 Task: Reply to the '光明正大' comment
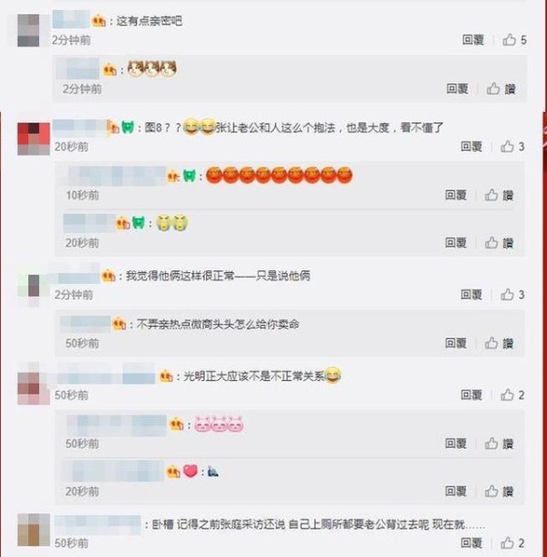point(471,395)
